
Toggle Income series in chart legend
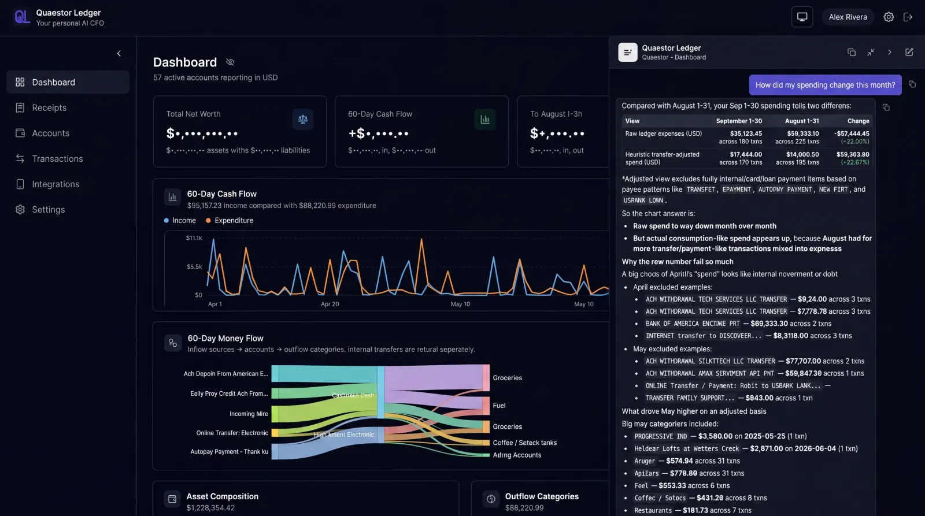(x=180, y=220)
